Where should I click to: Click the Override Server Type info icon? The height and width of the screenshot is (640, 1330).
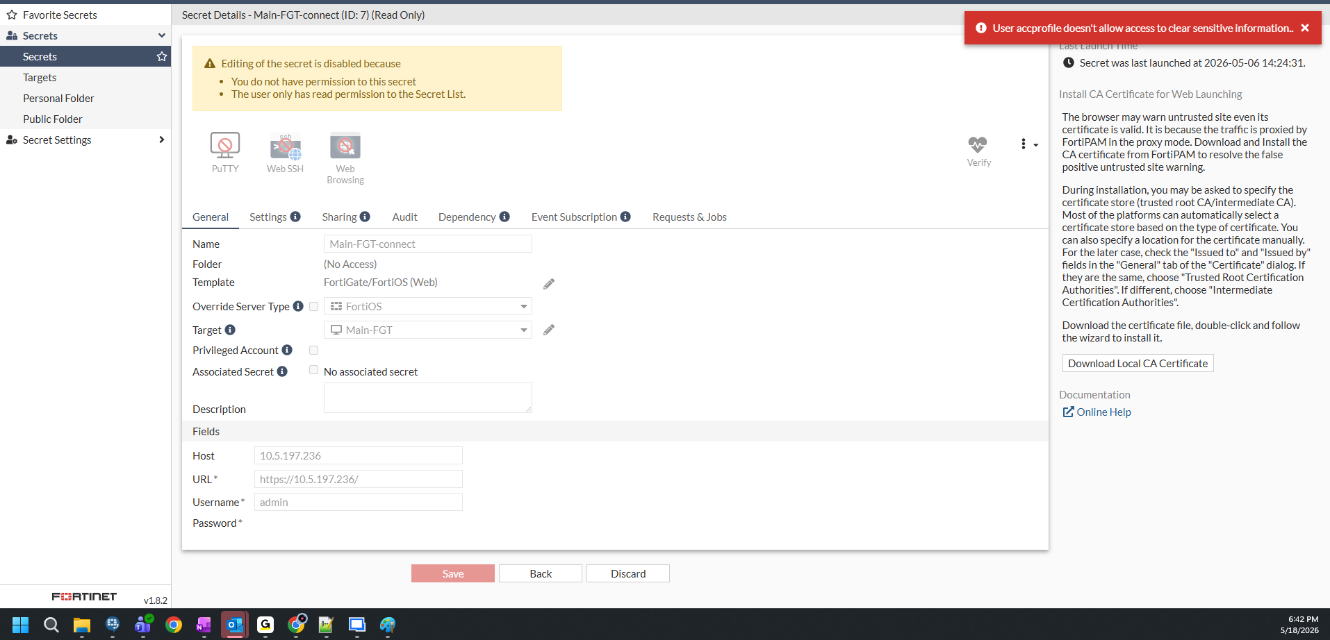coord(298,306)
